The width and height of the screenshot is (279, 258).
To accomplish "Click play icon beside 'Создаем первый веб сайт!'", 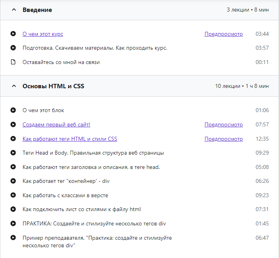I will pyautogui.click(x=13, y=125).
